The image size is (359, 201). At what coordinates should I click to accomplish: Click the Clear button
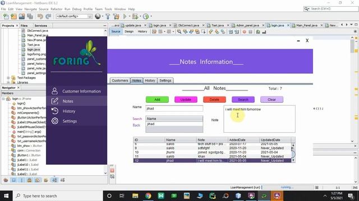pos(271,99)
